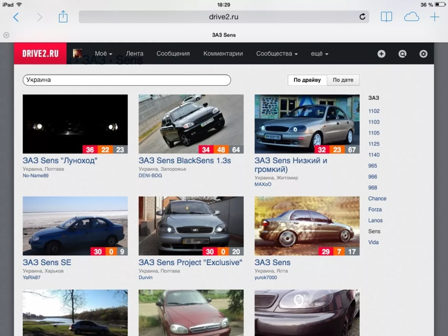The image size is (448, 336).
Task: Open the site search icon
Action: (402, 54)
